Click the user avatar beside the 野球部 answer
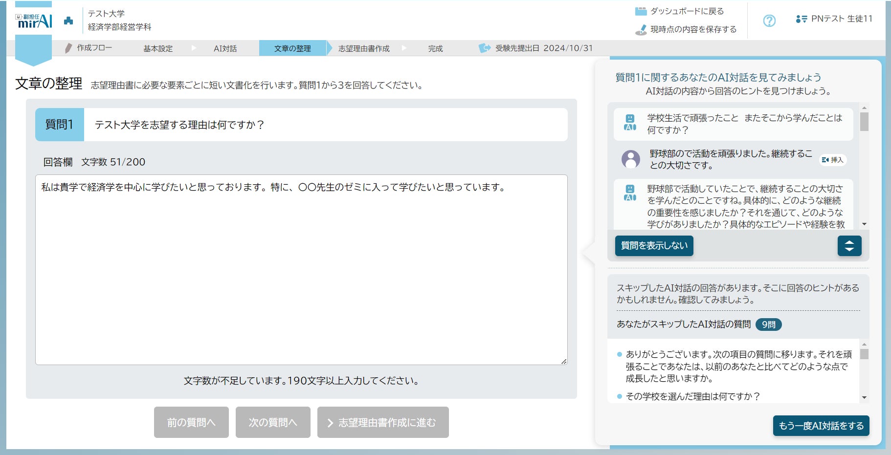The height and width of the screenshot is (455, 891). [x=631, y=159]
